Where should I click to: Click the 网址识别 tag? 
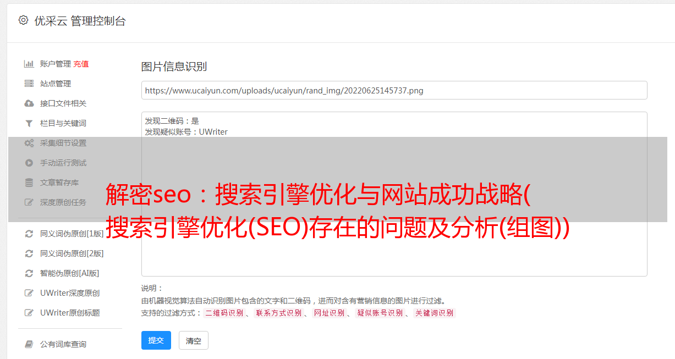click(x=329, y=313)
